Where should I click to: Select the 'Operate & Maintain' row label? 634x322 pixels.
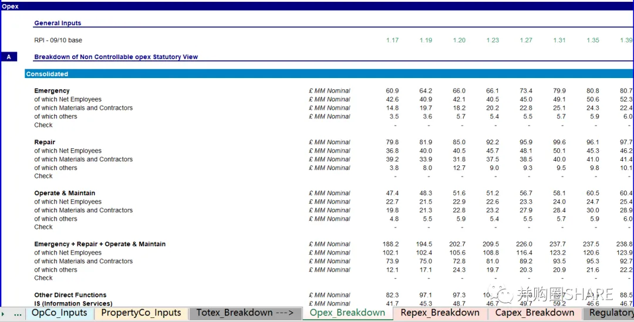click(x=65, y=193)
